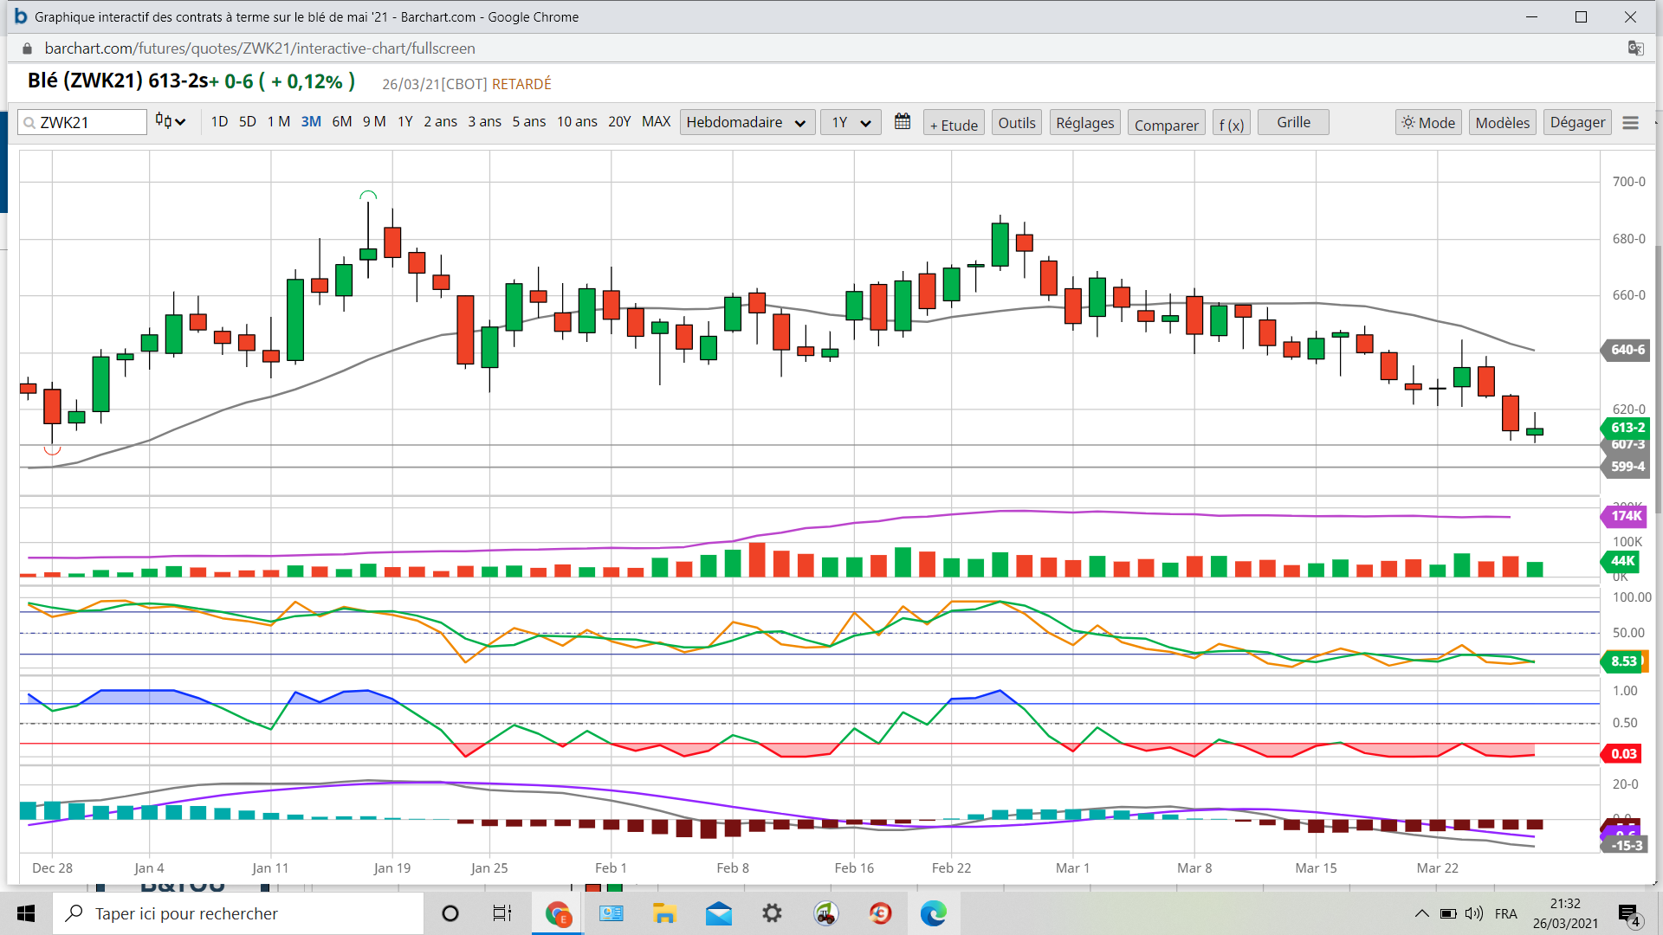Open Windows Start menu
This screenshot has height=935, width=1663.
(26, 913)
